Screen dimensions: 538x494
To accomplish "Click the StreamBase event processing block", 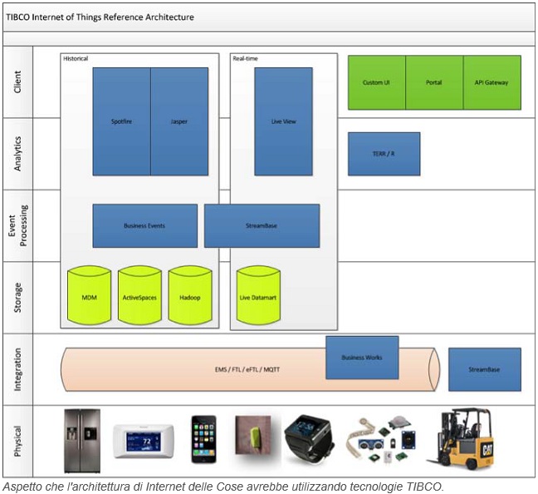I will [x=262, y=226].
